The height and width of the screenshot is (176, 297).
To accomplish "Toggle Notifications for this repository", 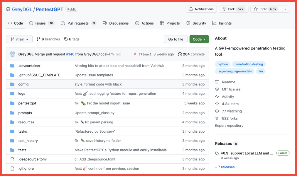I will click(x=201, y=9).
